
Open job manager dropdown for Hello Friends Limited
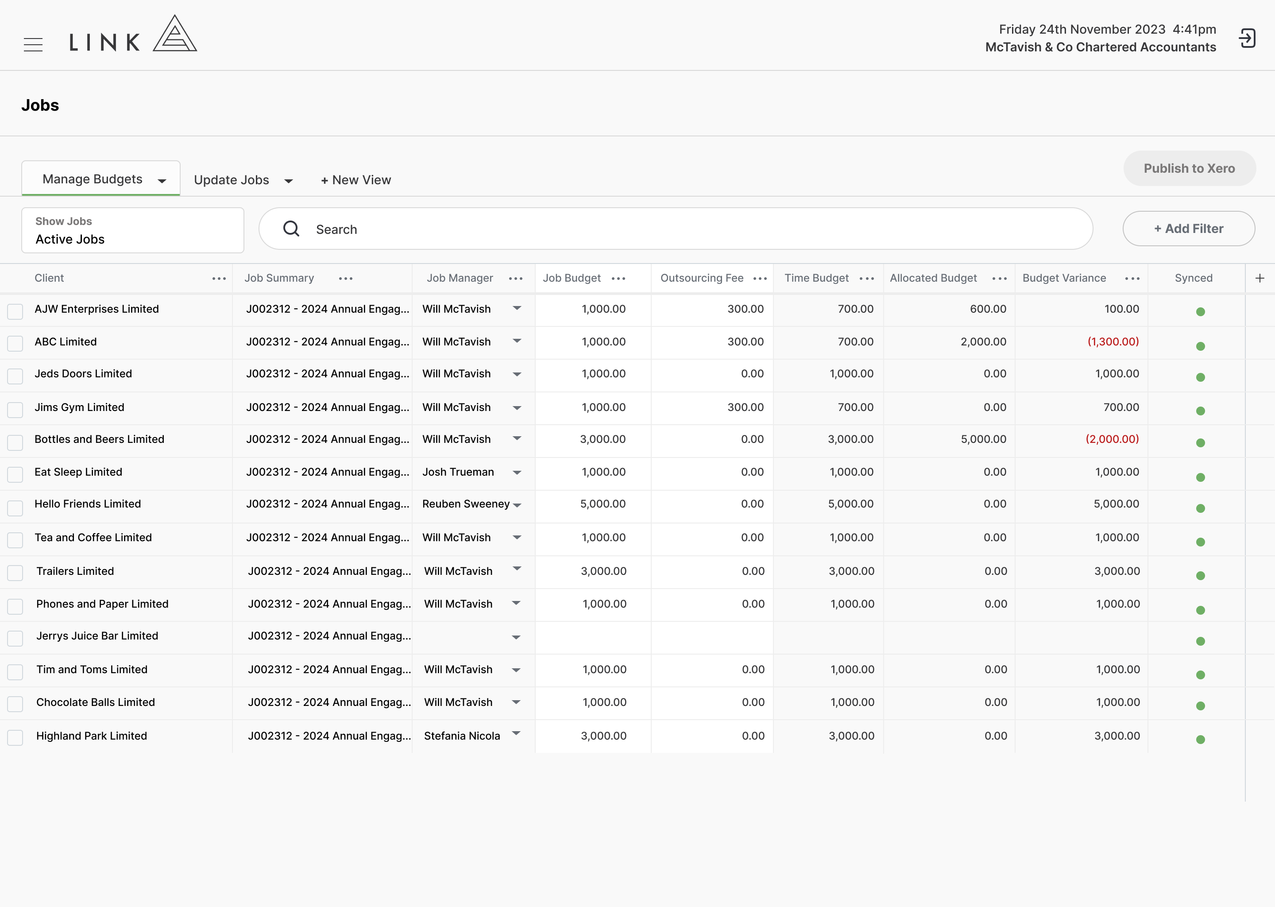[517, 505]
